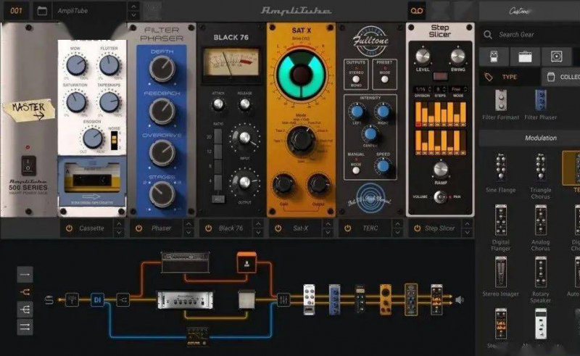This screenshot has width=580, height=356.
Task: Select the orange cabinet mic block
Action: pyautogui.click(x=246, y=265)
